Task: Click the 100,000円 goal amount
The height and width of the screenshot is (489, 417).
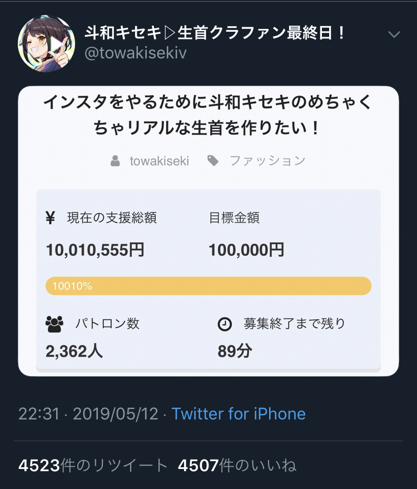Action: coord(246,250)
